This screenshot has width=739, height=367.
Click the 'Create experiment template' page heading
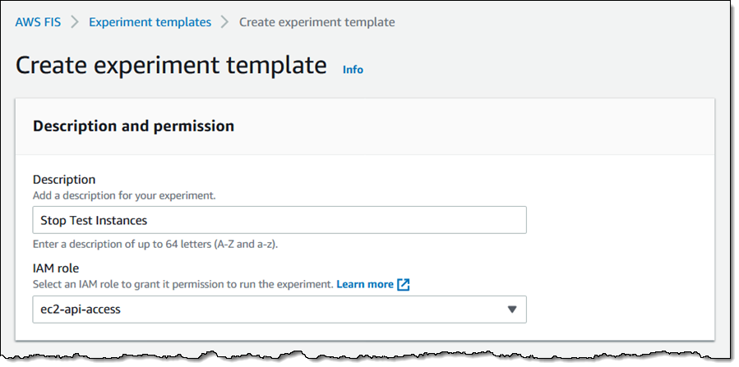[171, 66]
